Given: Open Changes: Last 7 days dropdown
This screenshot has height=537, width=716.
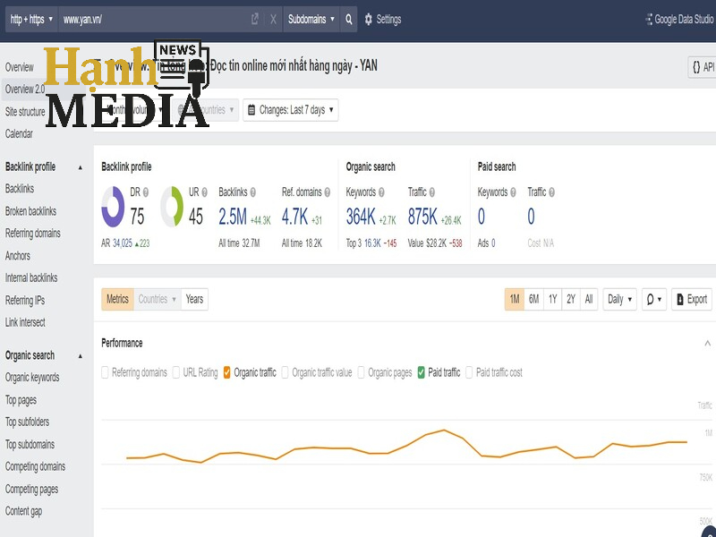Looking at the screenshot, I should 290,110.
